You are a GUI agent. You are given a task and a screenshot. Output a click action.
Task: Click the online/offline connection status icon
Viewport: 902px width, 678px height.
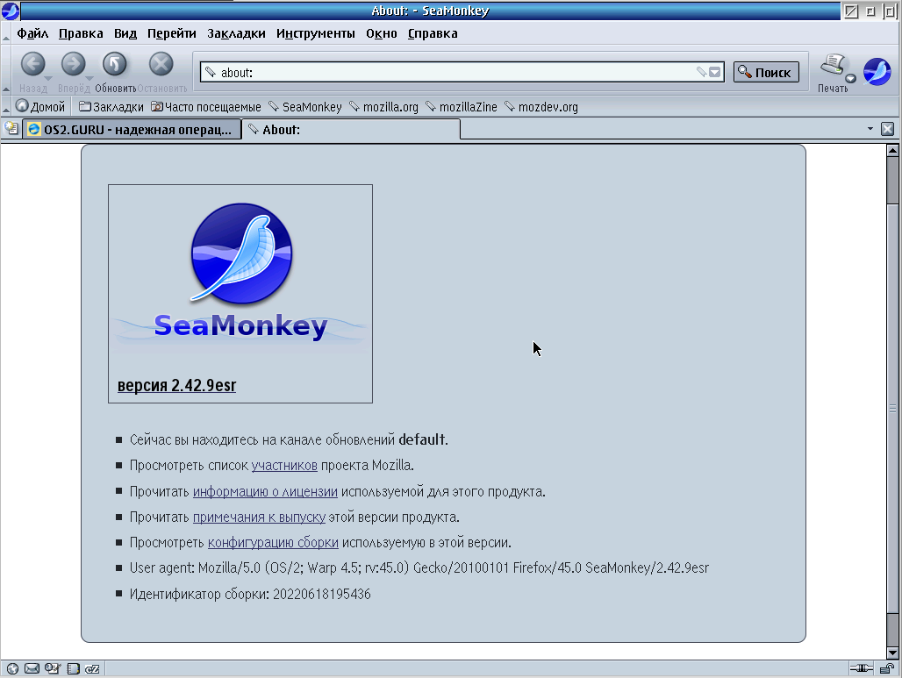(x=861, y=668)
